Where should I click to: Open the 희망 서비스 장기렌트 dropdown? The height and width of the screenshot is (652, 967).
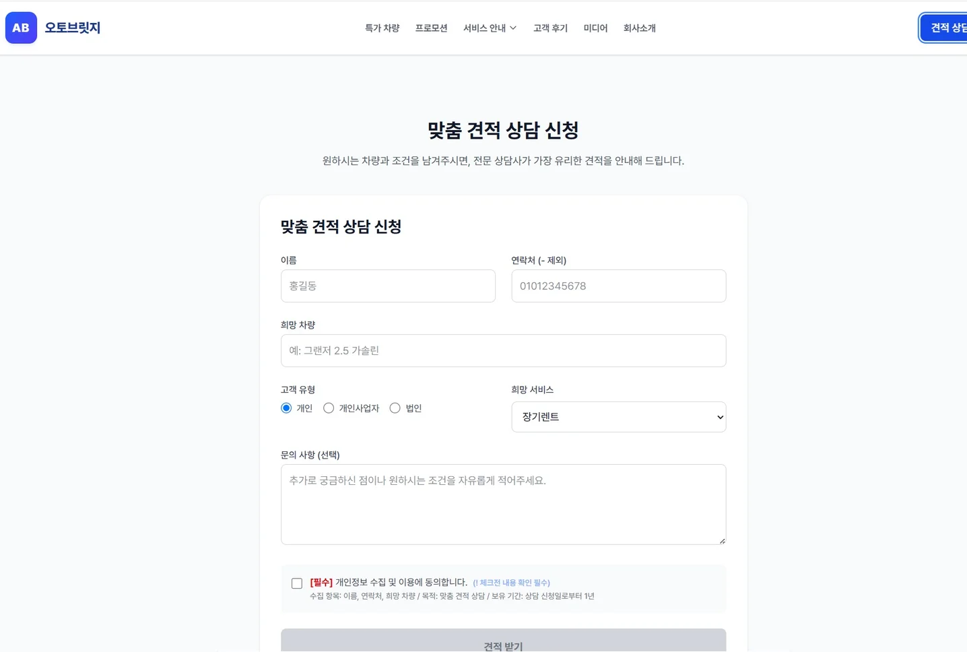point(618,417)
